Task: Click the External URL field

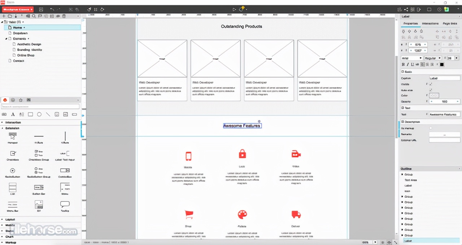Action: tap(444, 140)
